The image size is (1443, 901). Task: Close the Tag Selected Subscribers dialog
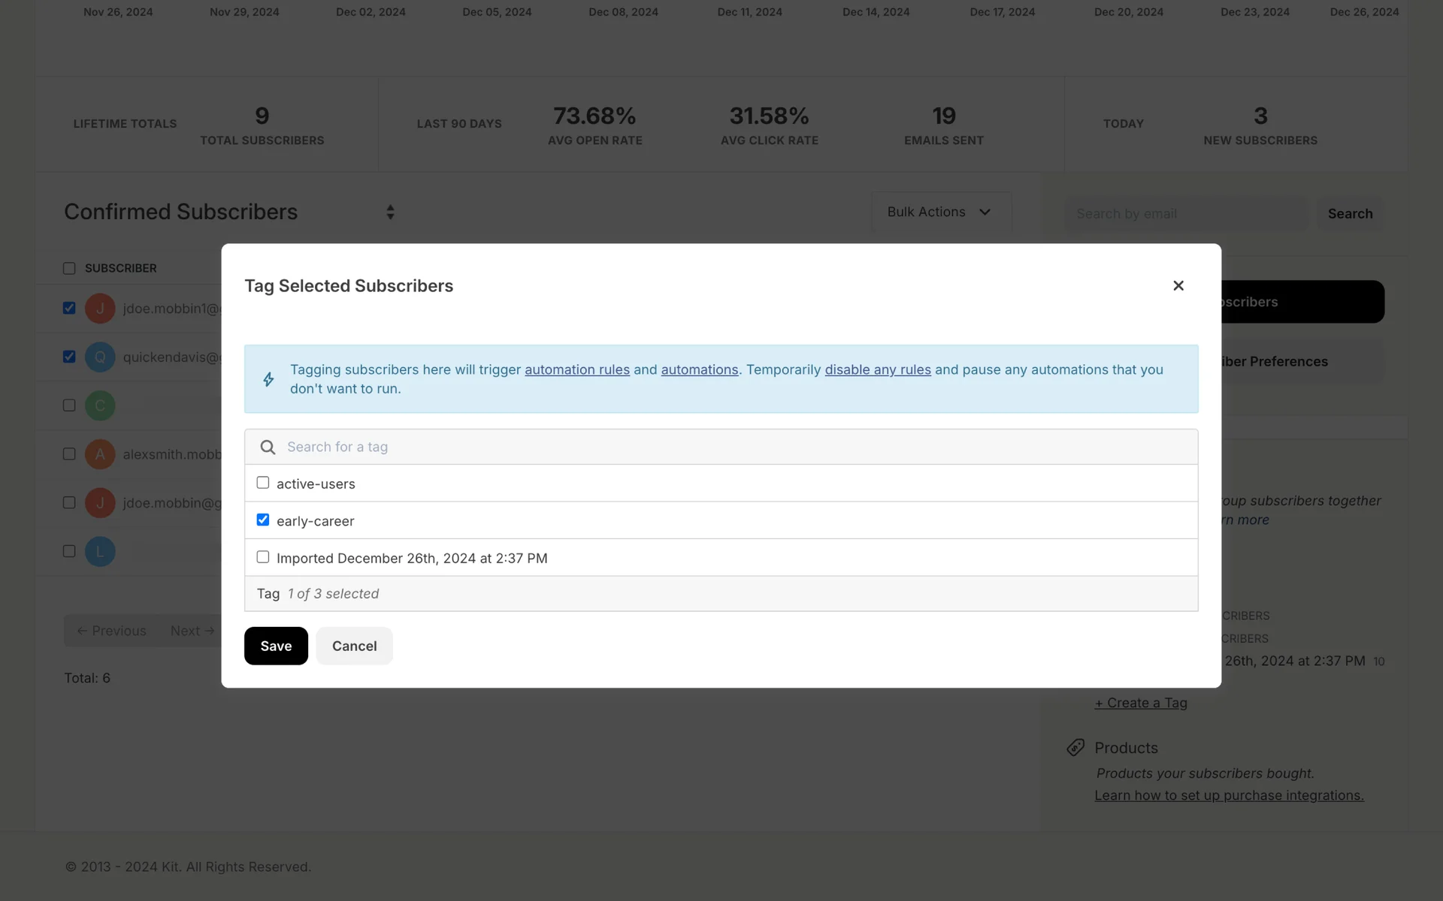(1178, 285)
